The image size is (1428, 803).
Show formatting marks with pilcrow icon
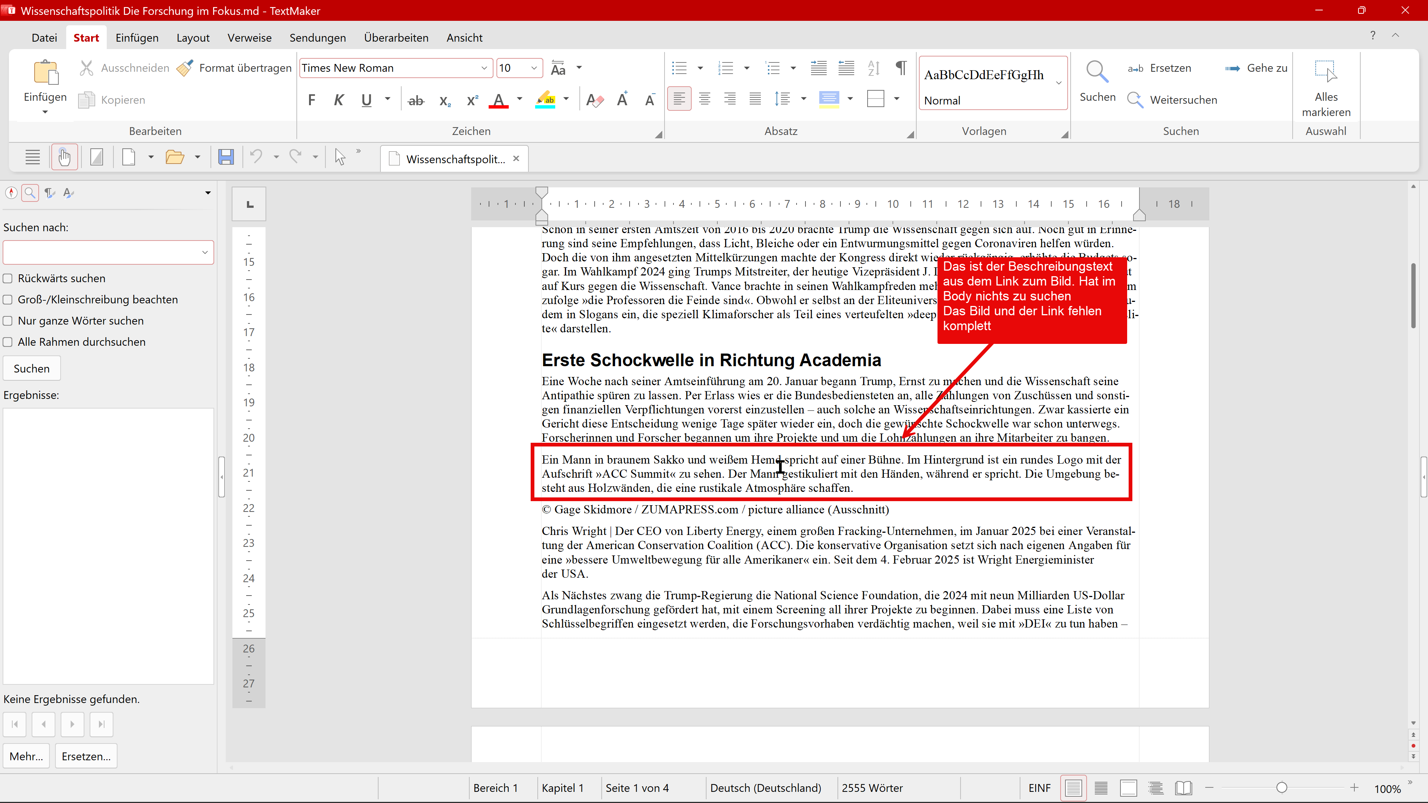pos(901,68)
